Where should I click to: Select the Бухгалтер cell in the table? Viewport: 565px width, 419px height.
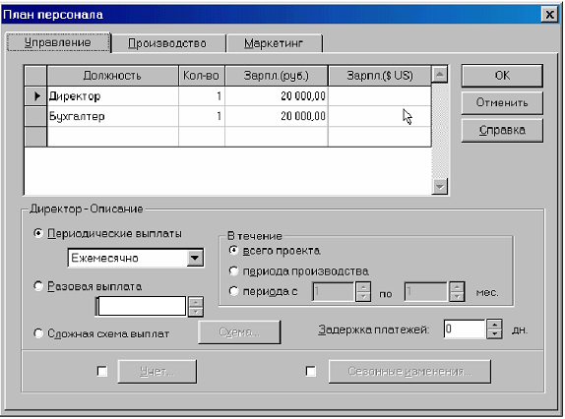(113, 116)
